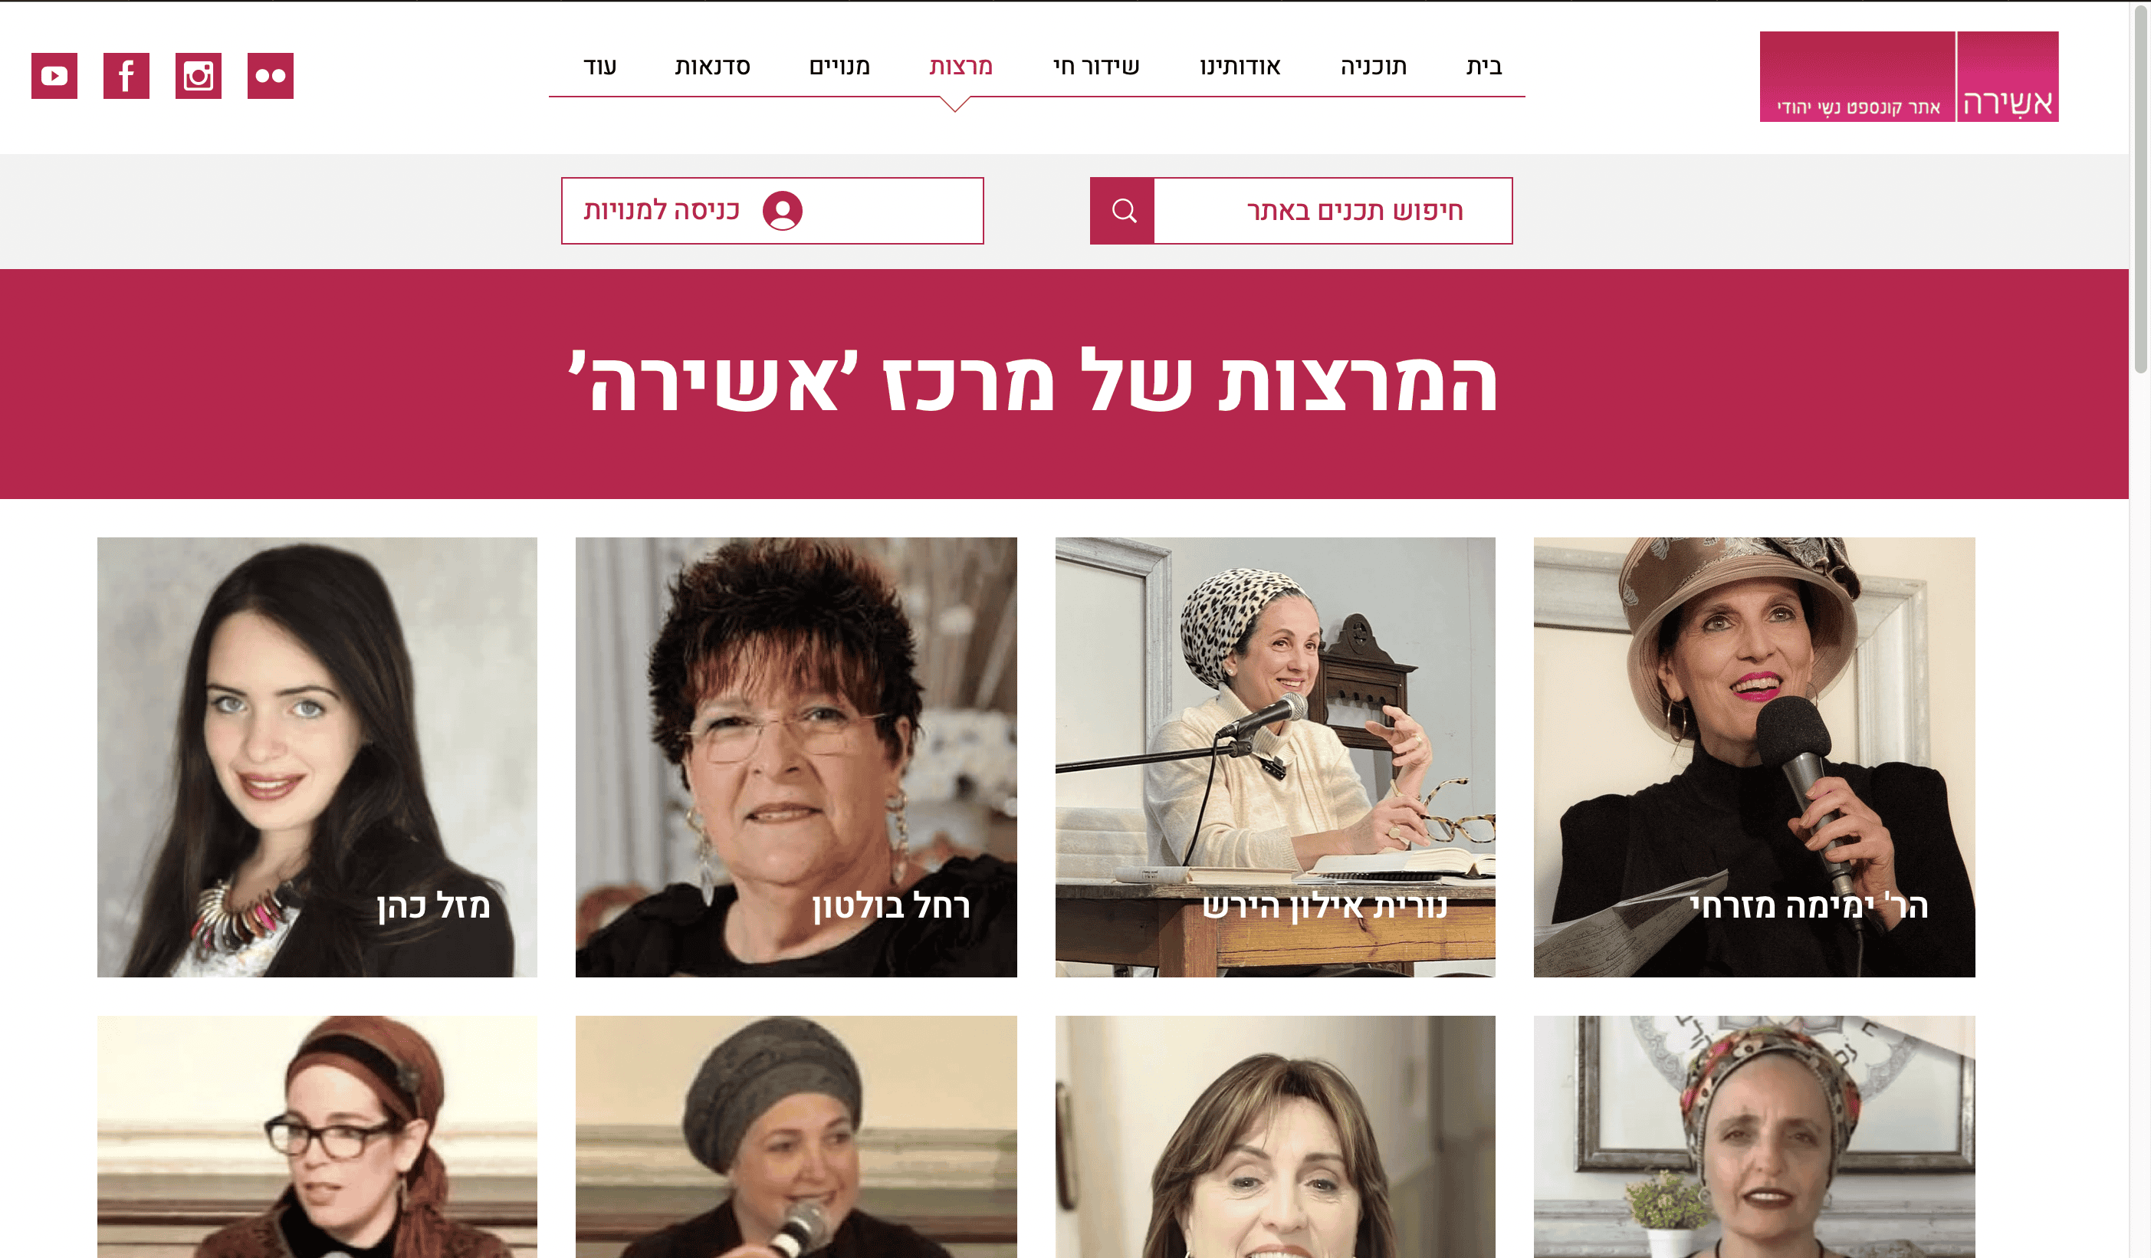The height and width of the screenshot is (1258, 2151).
Task: Open the תוכניה menu item
Action: coord(1374,67)
